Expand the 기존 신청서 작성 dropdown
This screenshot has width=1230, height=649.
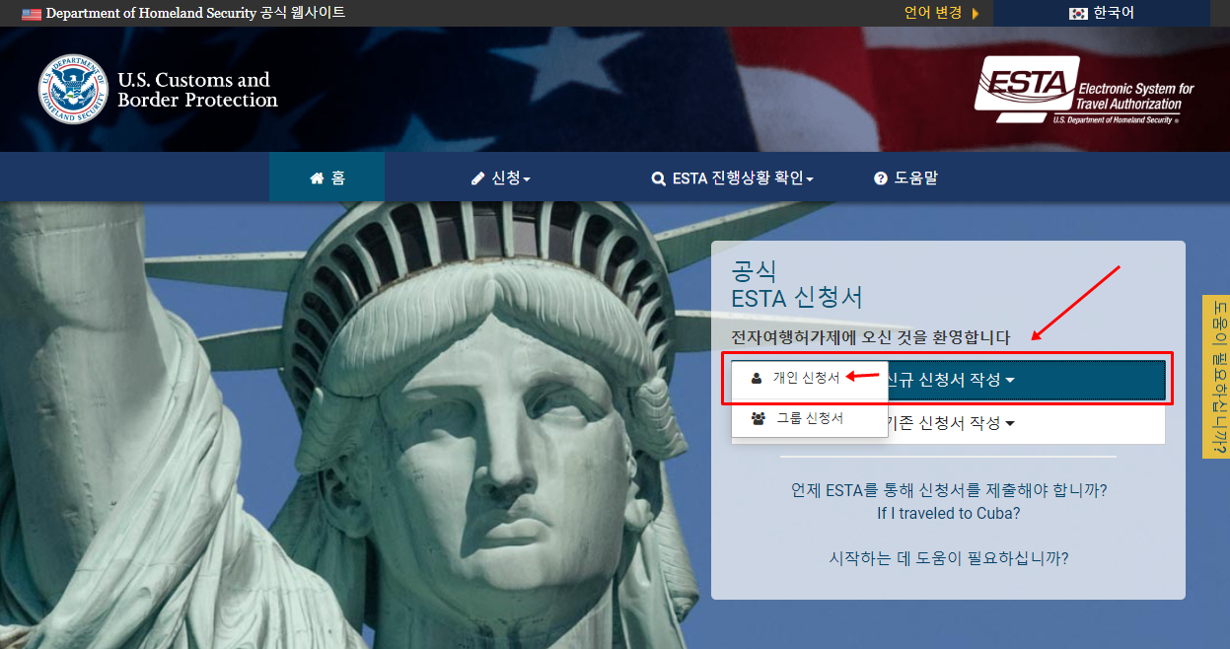948,423
